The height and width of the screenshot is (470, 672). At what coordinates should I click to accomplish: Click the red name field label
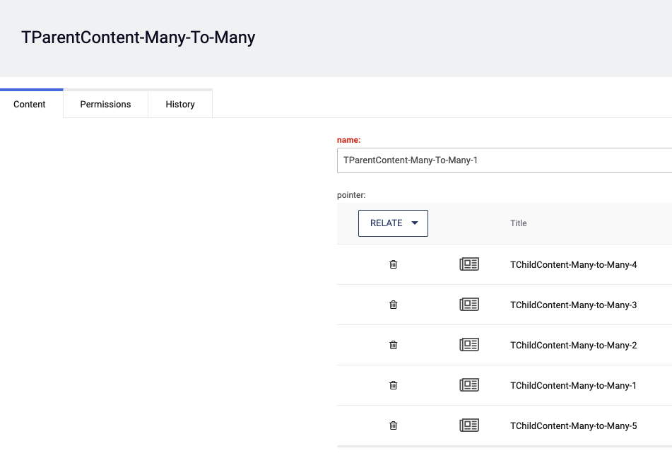(349, 139)
